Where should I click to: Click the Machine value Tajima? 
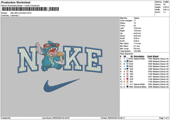click(136, 18)
